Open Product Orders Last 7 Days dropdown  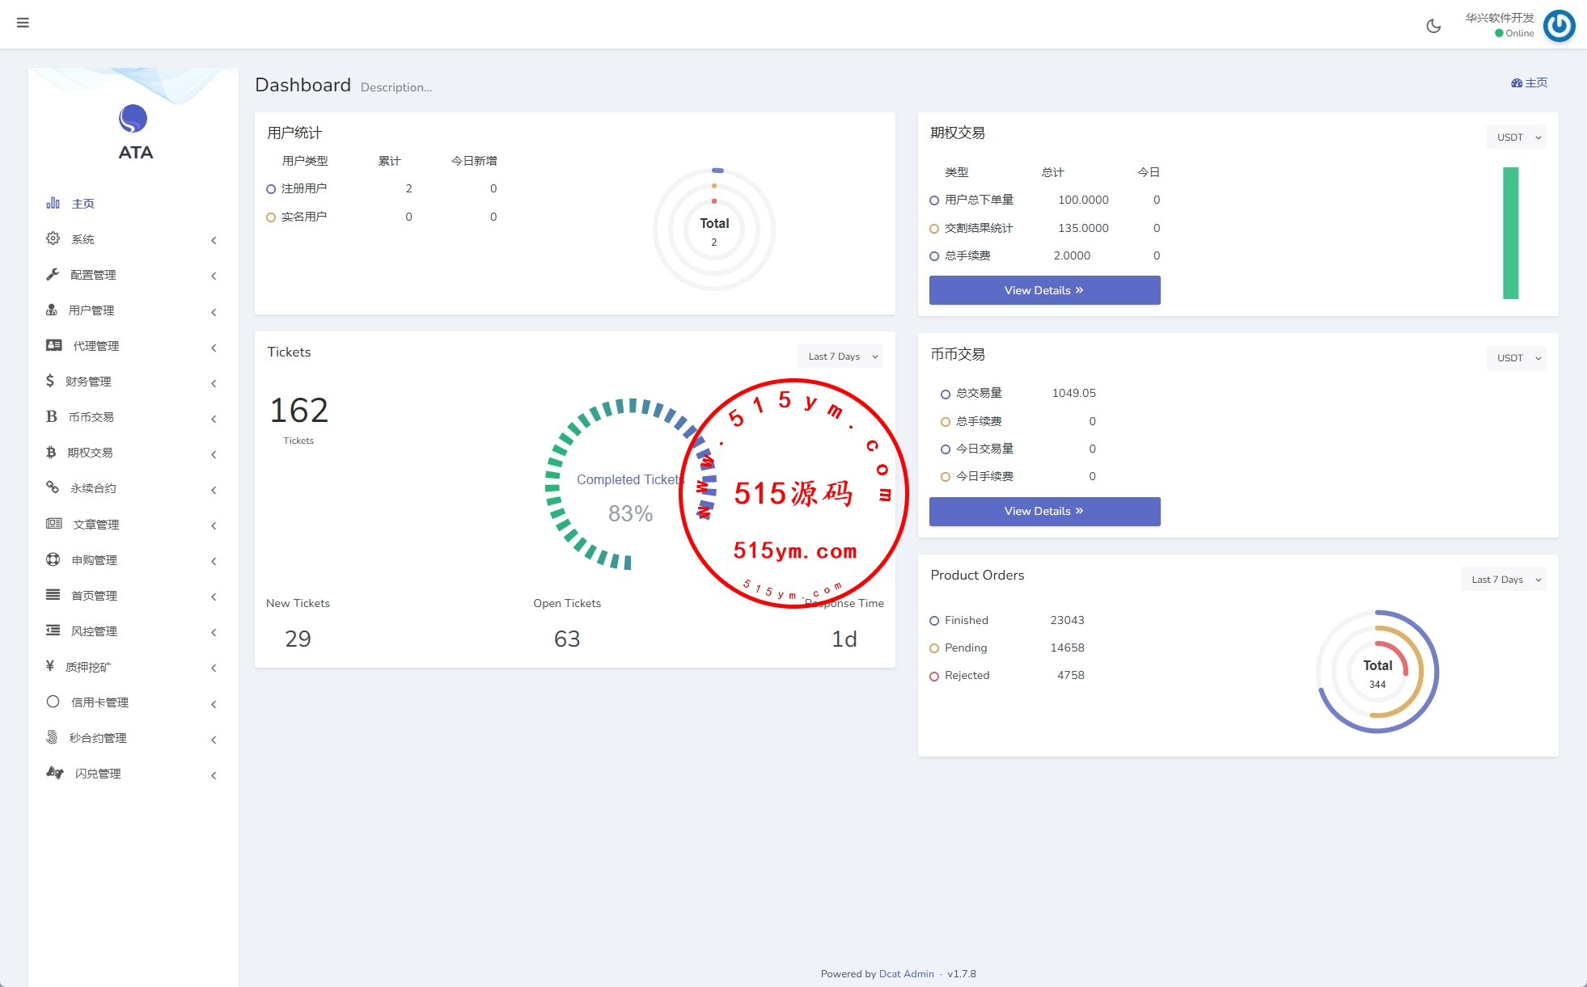1504,580
